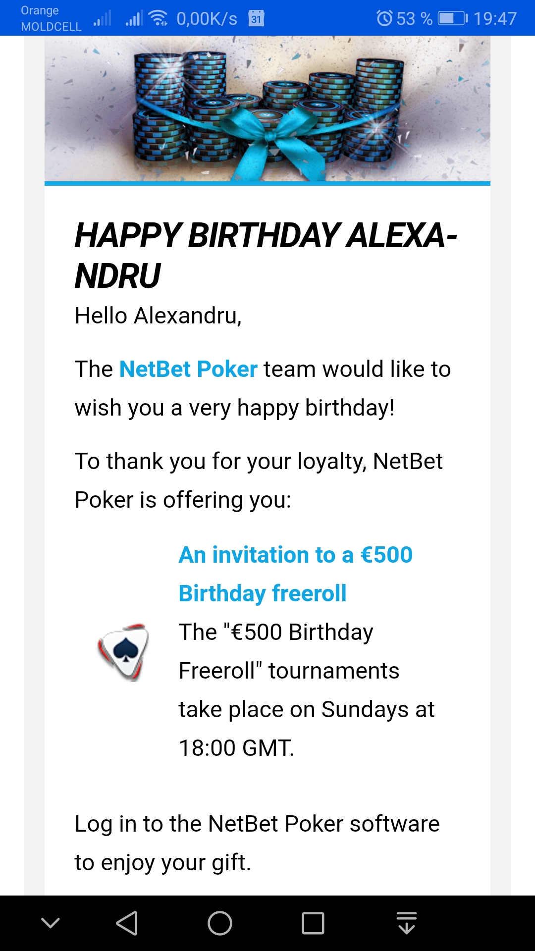Tap the 'Log in to the NetBet Poker software' text
535x951 pixels.
pyautogui.click(x=257, y=824)
